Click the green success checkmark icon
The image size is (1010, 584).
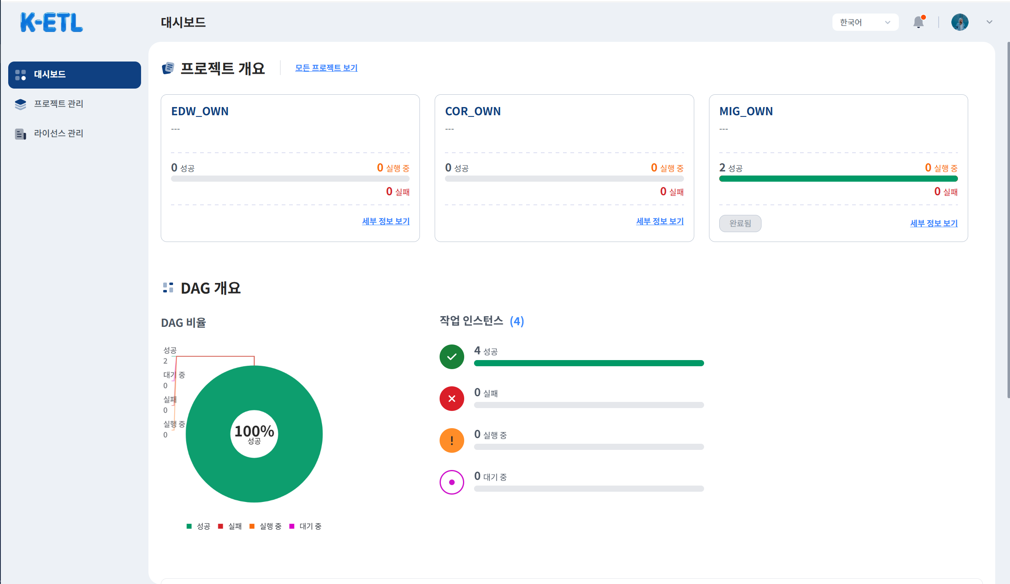point(452,357)
